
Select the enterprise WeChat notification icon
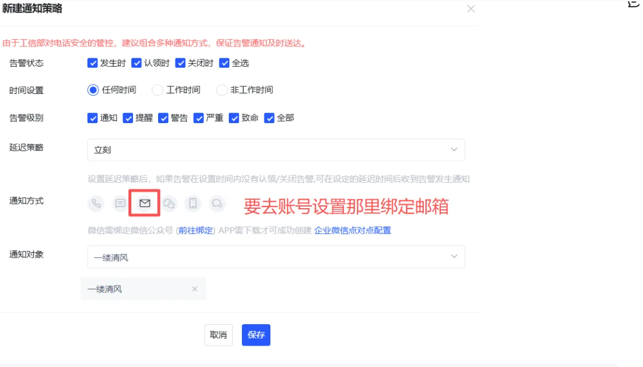pos(217,203)
